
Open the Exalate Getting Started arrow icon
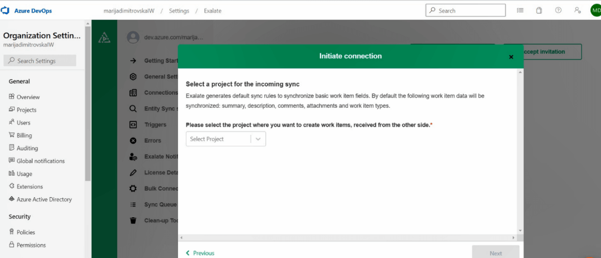(x=133, y=61)
